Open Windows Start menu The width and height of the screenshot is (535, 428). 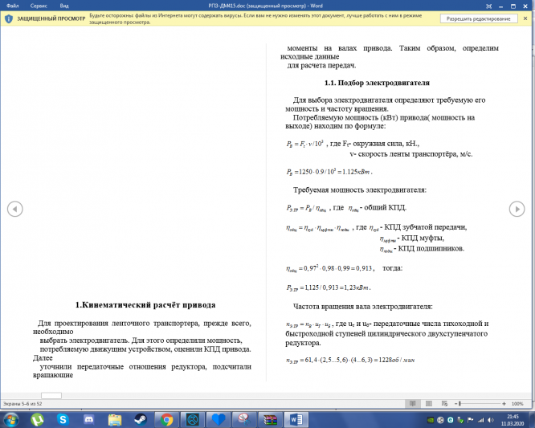pyautogui.click(x=11, y=419)
